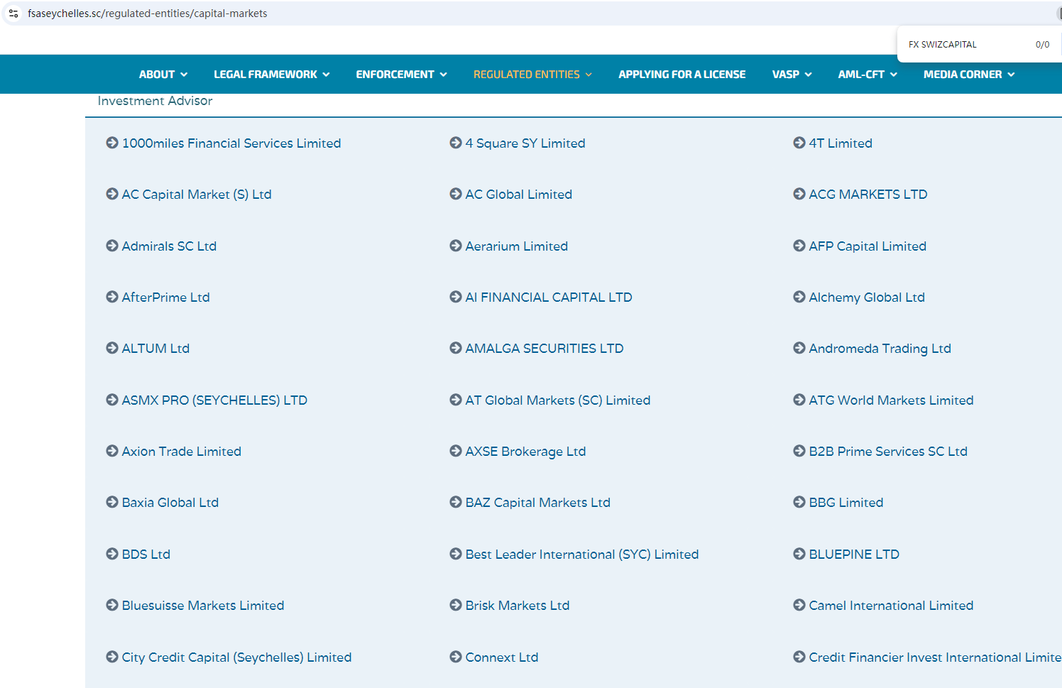Open the MEDIA CORNER dropdown menu
Image resolution: width=1062 pixels, height=688 pixels.
click(968, 75)
